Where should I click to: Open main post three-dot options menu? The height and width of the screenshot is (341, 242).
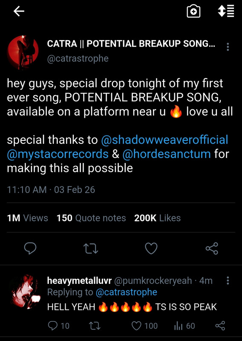coord(228,47)
